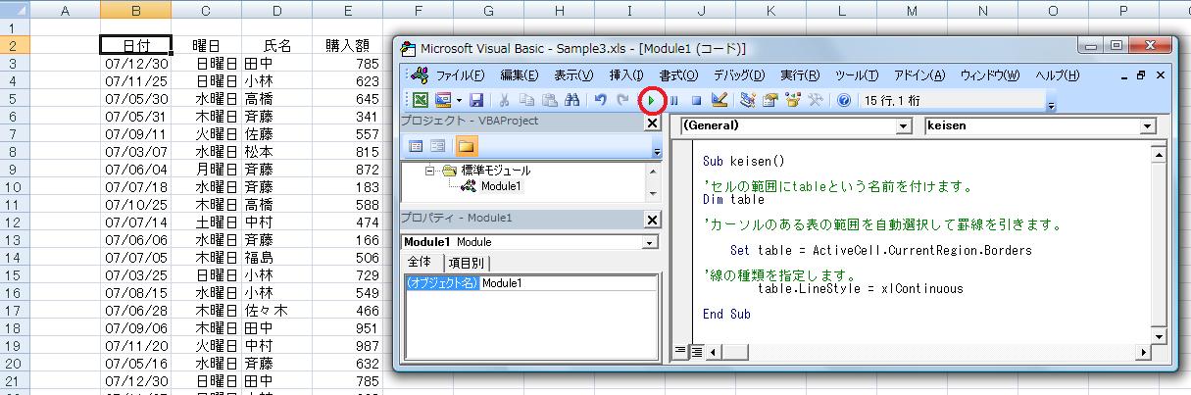Click the Paste clipboard icon
Viewport: 1191px width, 395px height.
(549, 100)
